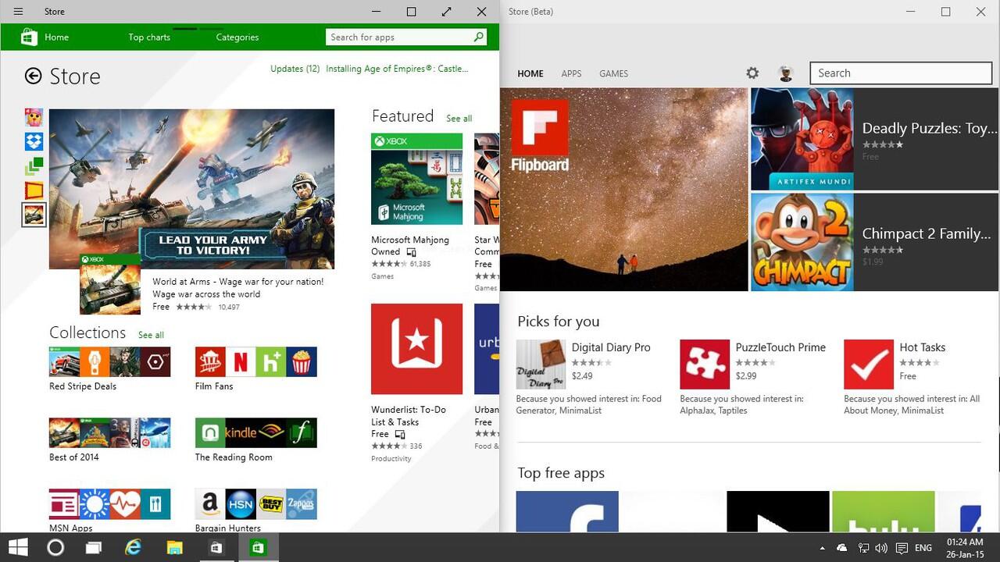Switch to the APPS tab in Store Beta
This screenshot has height=562, width=1000.
571,73
